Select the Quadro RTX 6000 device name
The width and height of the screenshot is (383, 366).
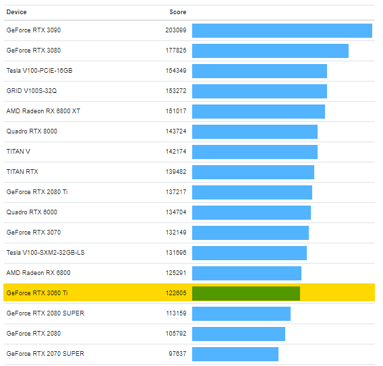(32, 212)
